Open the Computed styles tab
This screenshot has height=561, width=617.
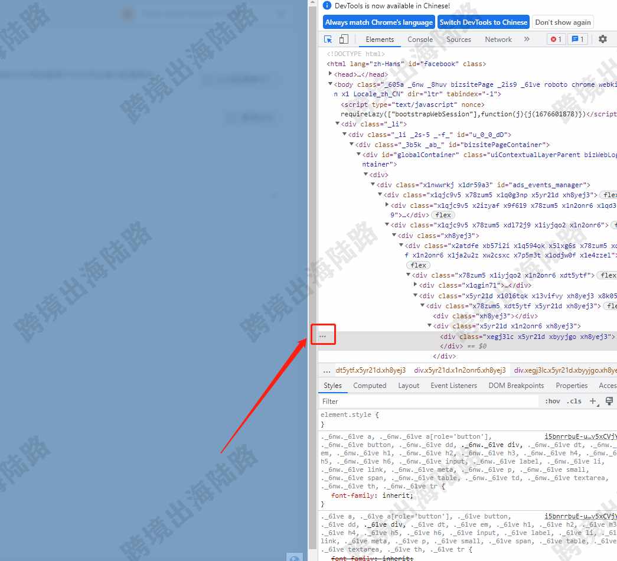pos(370,386)
